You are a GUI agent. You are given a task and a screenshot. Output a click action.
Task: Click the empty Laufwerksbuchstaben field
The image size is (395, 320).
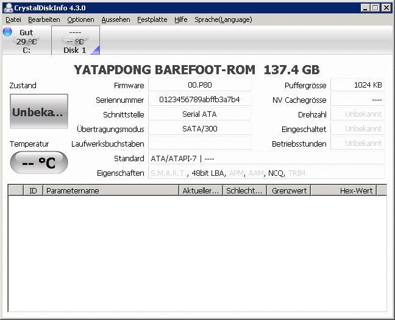(x=200, y=144)
